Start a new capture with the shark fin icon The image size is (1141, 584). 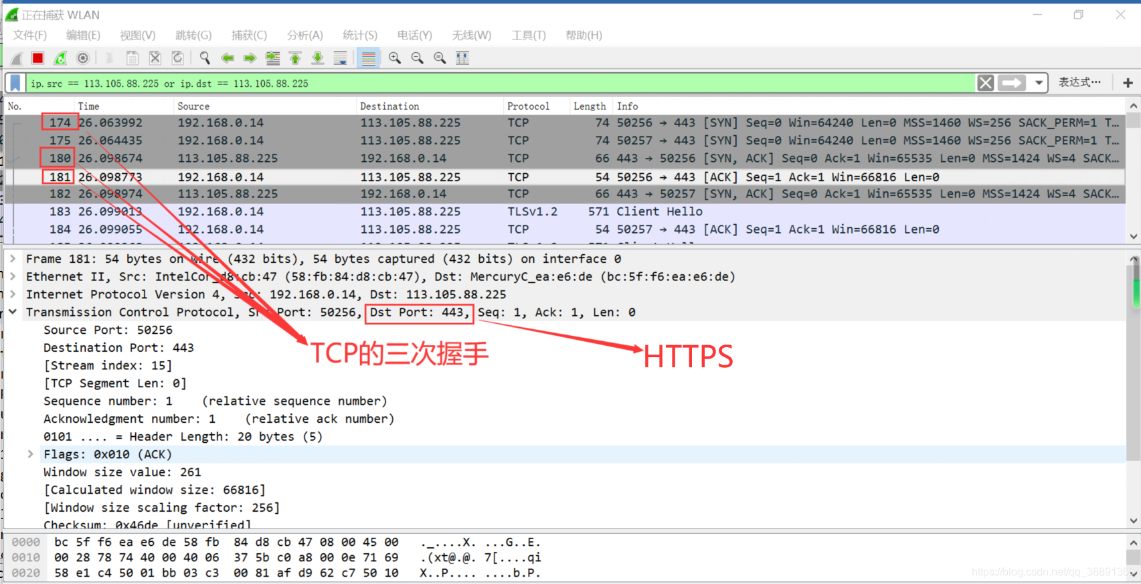16,59
